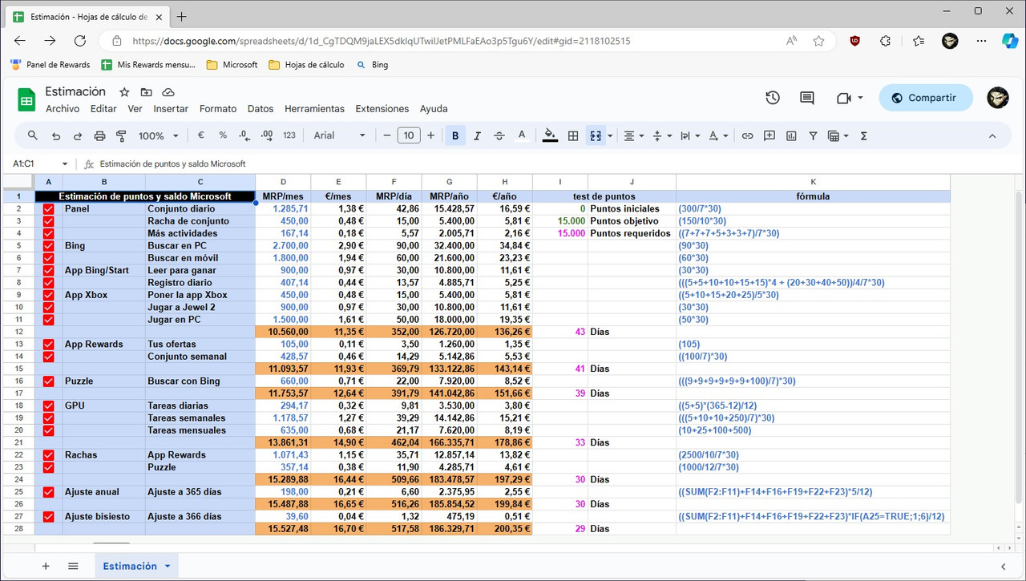Open the functions sigma menu
Screen dimensions: 1026x581
coord(864,135)
